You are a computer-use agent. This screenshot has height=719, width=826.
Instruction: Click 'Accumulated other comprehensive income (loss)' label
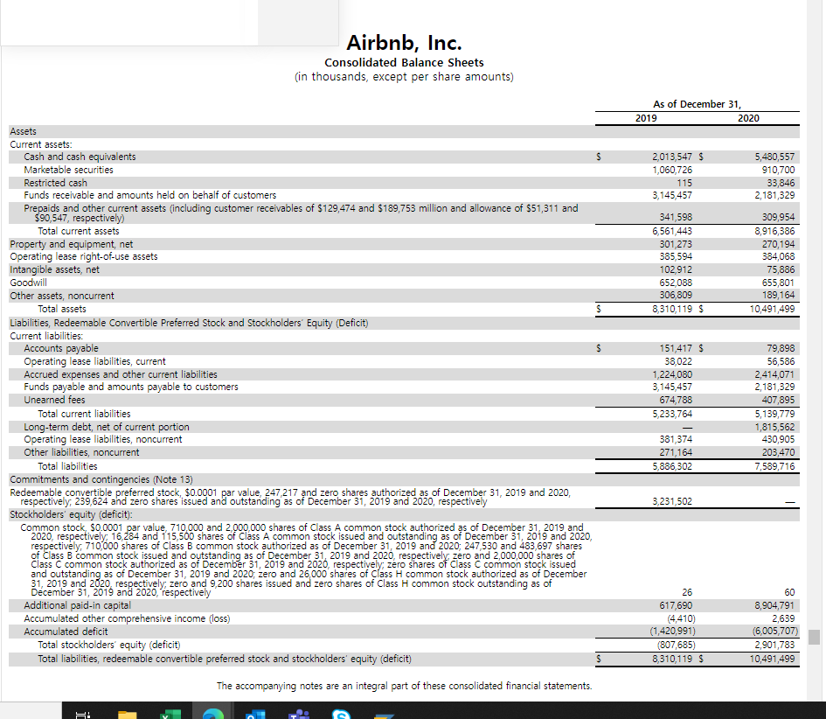[x=127, y=618]
